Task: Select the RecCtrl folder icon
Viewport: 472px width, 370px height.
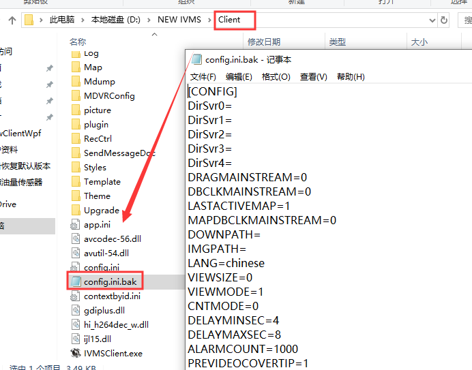Action: coord(76,139)
